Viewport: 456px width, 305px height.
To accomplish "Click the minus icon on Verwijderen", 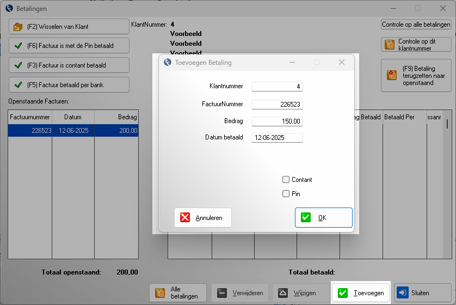I will [222, 293].
